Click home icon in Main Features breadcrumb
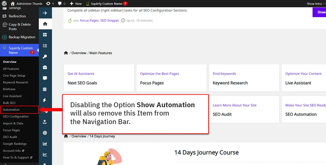The width and height of the screenshot is (326, 165). click(x=66, y=53)
